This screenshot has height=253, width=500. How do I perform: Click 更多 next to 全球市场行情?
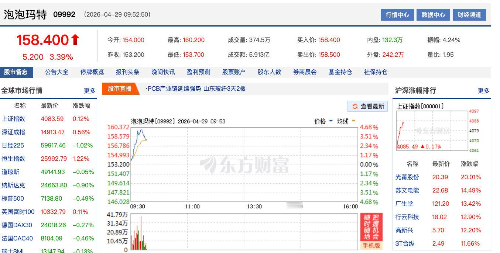90,91
